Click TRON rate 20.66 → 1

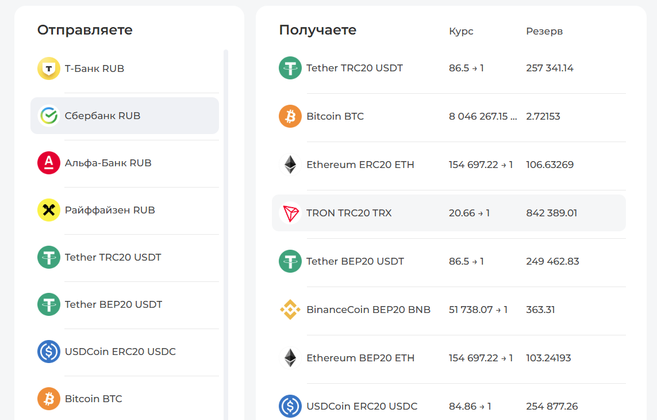pos(469,213)
